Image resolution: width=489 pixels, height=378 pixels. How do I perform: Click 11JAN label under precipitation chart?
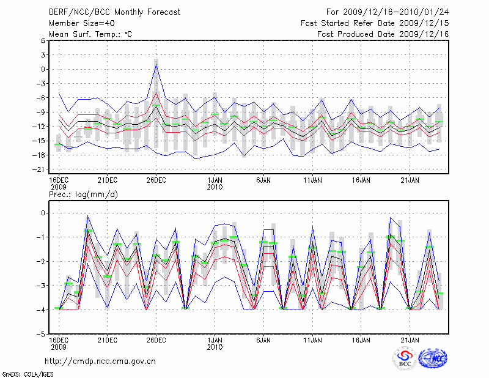pyautogui.click(x=312, y=339)
